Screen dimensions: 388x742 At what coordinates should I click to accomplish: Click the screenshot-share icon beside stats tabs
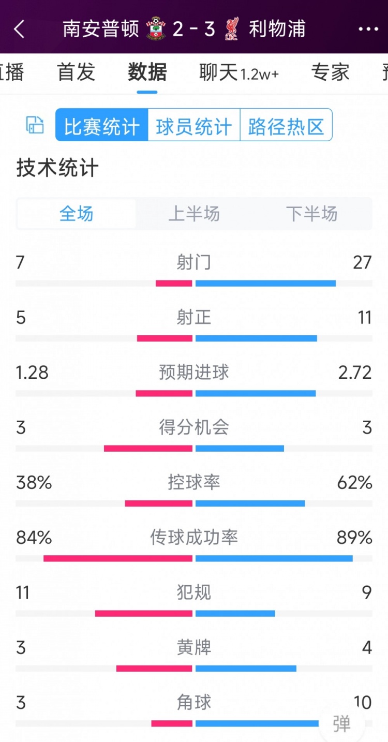point(34,125)
